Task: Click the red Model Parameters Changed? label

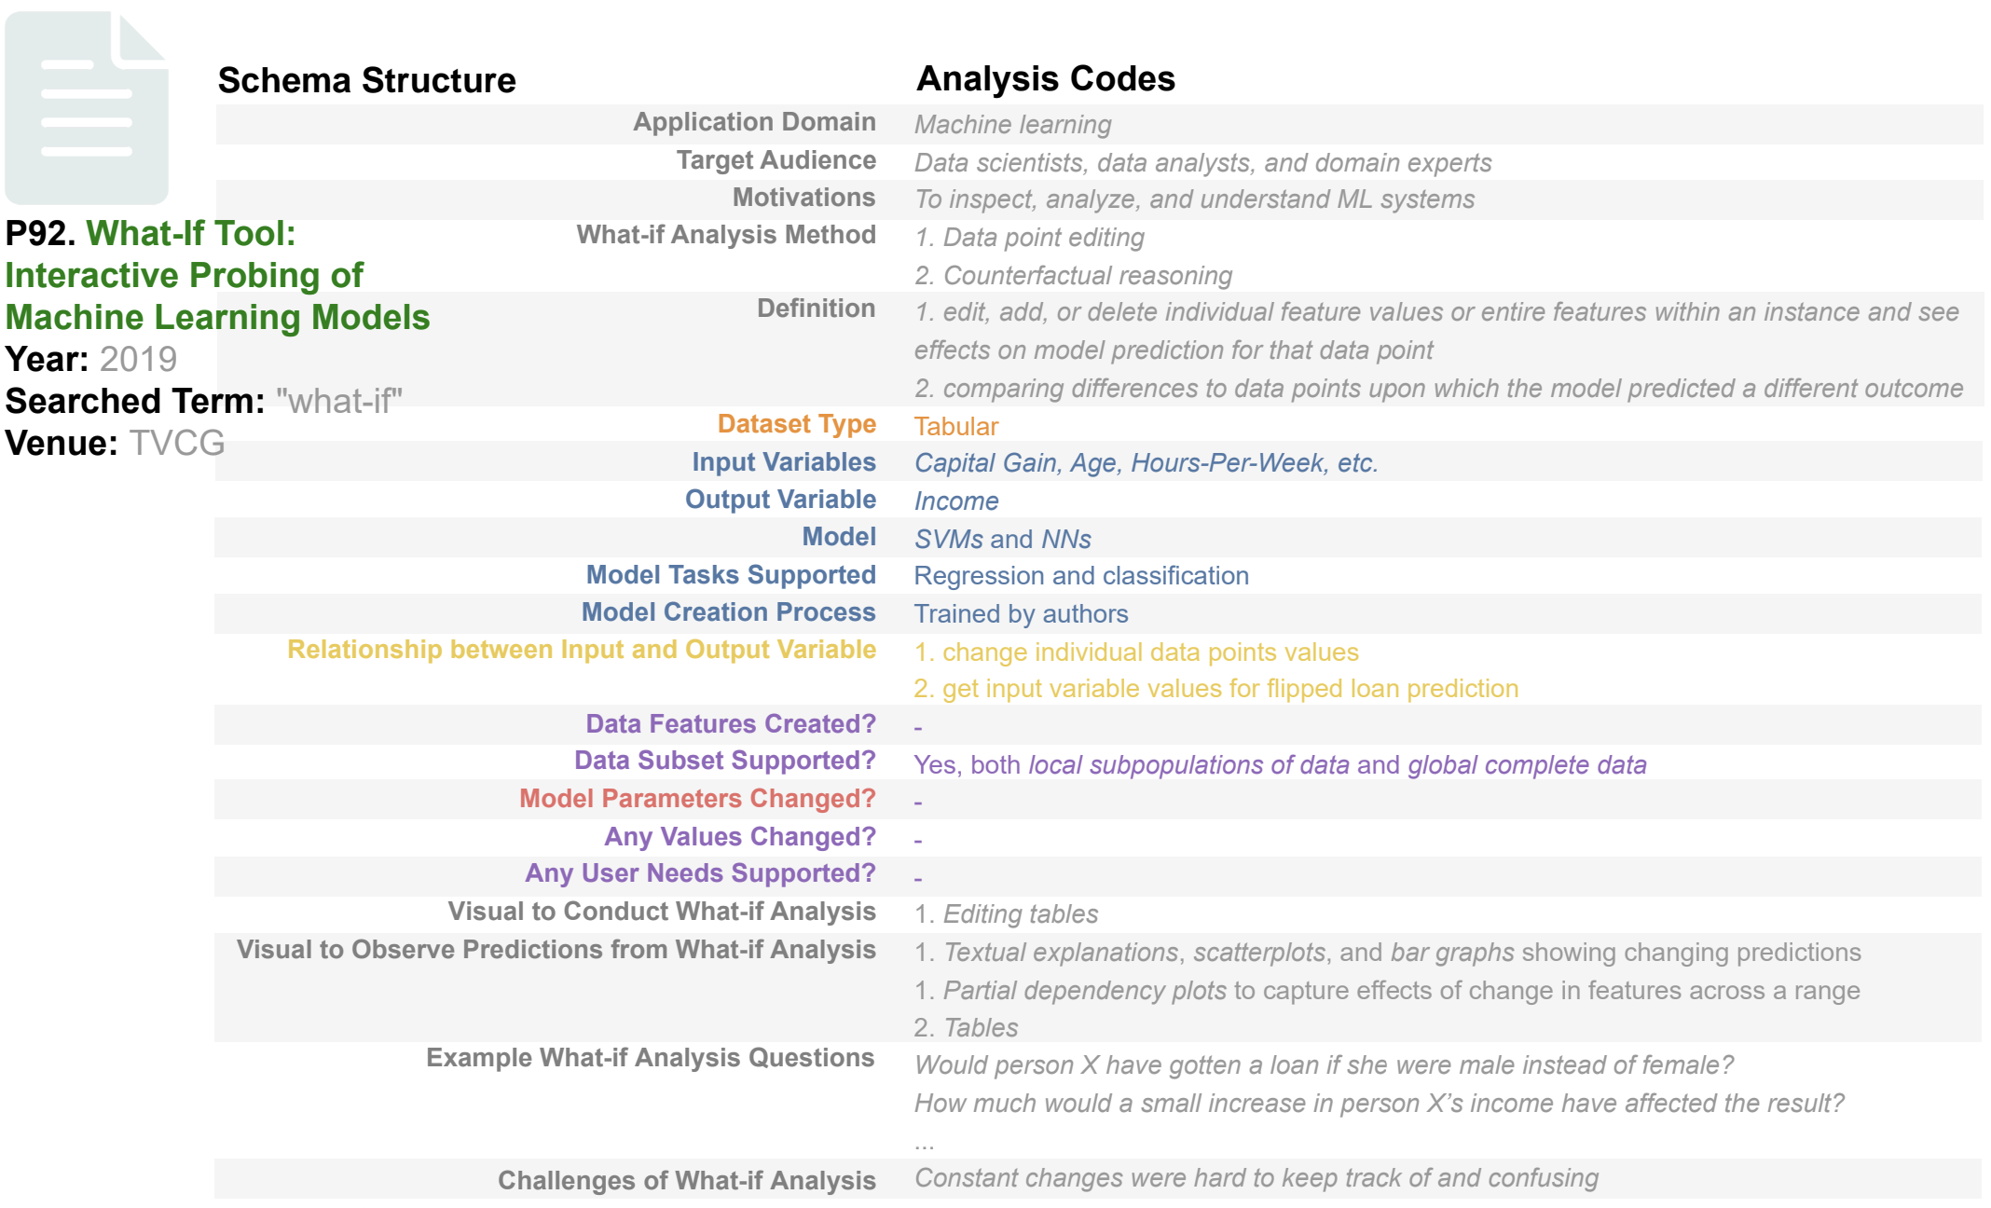Action: pos(697,799)
